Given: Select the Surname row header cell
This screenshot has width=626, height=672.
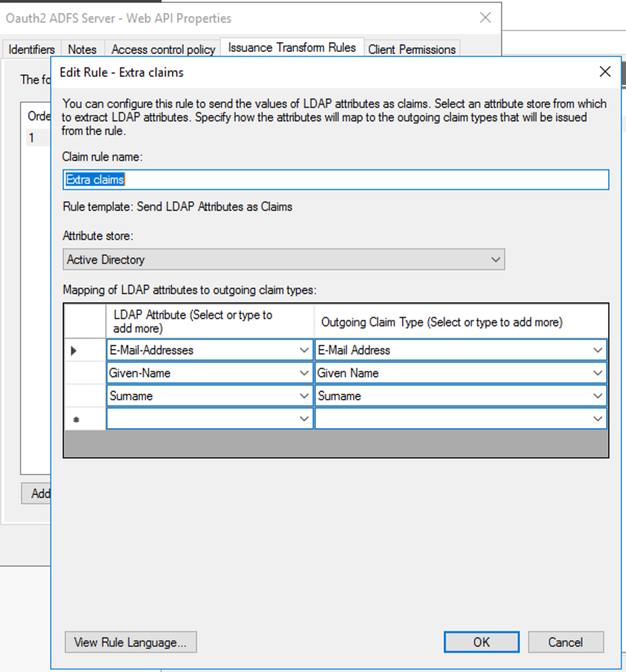Looking at the screenshot, I should pos(85,396).
